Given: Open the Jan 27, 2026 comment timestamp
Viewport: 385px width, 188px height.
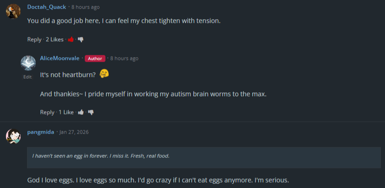Looking at the screenshot, I should pos(74,132).
